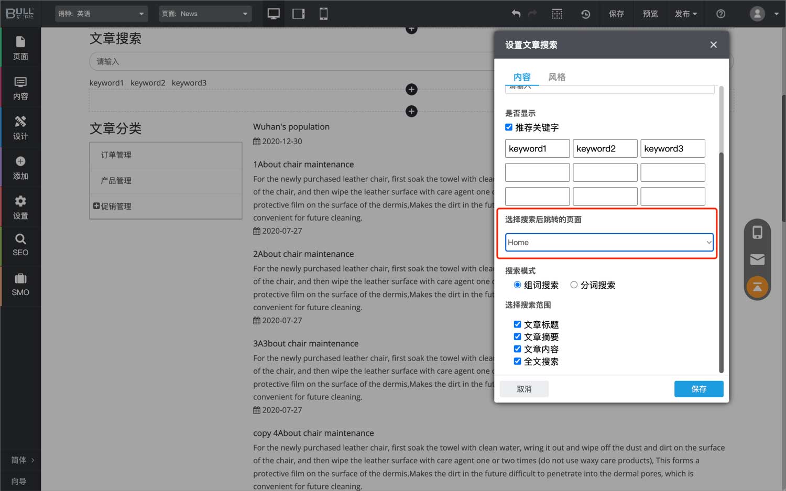Uncheck the 推荐关键字 checkbox

click(x=509, y=127)
